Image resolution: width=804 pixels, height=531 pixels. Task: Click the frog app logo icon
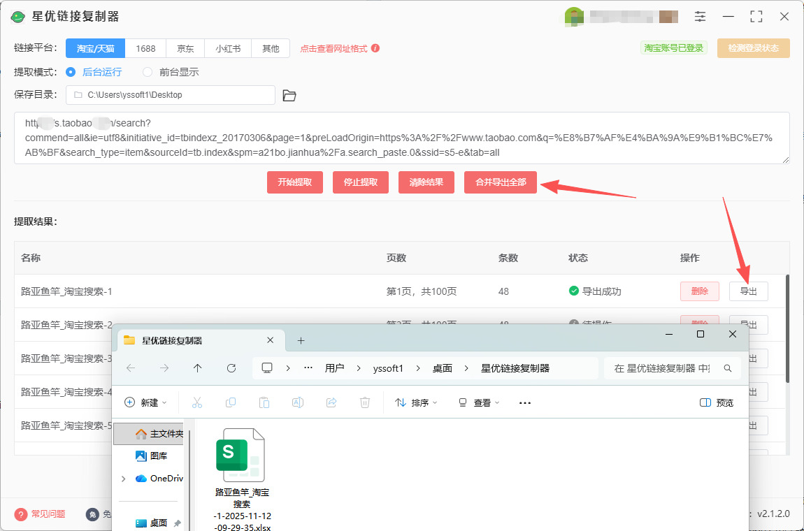pos(18,17)
